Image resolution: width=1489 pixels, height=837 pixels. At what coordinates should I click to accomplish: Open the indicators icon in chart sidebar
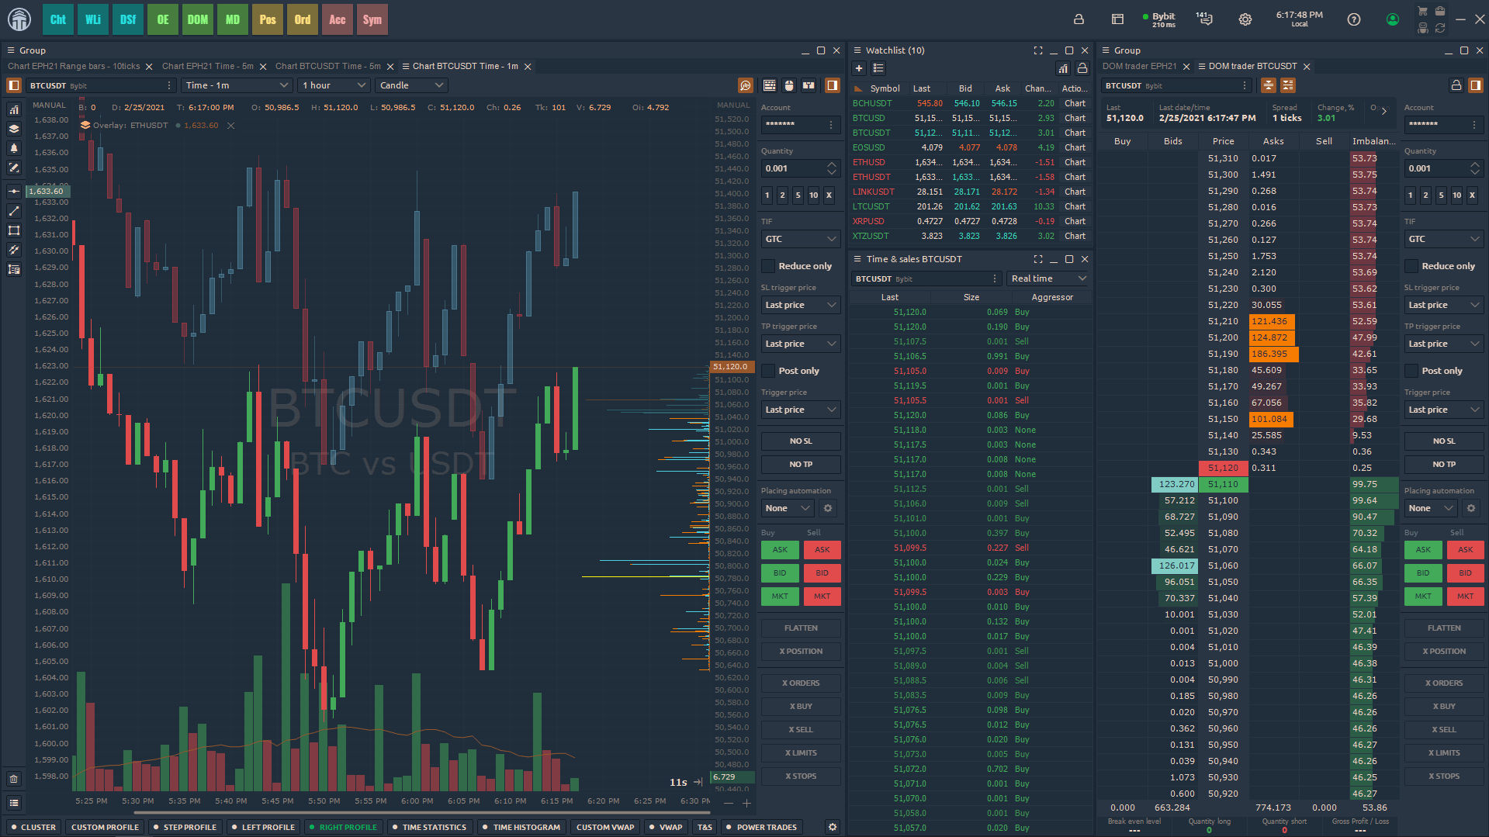pyautogui.click(x=14, y=109)
